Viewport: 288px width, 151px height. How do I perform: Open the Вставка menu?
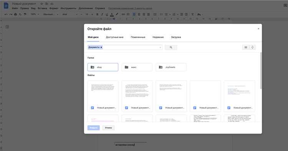(42, 8)
